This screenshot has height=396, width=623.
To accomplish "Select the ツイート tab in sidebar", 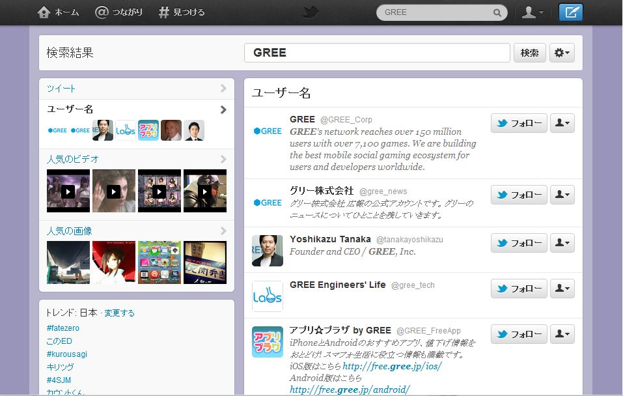I will click(x=61, y=89).
